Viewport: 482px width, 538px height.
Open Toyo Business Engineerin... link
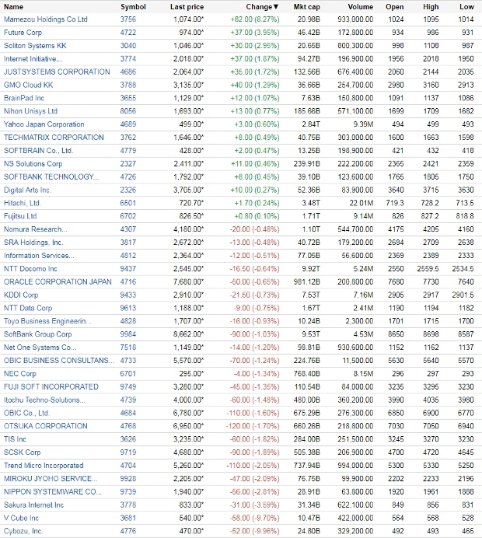tap(47, 321)
